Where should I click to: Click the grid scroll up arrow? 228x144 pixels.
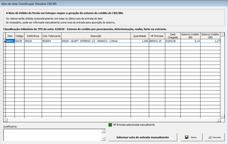tap(222, 34)
